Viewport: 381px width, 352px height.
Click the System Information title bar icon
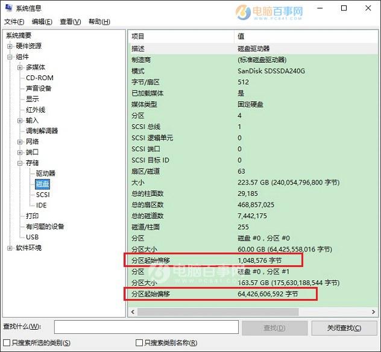tap(9, 7)
